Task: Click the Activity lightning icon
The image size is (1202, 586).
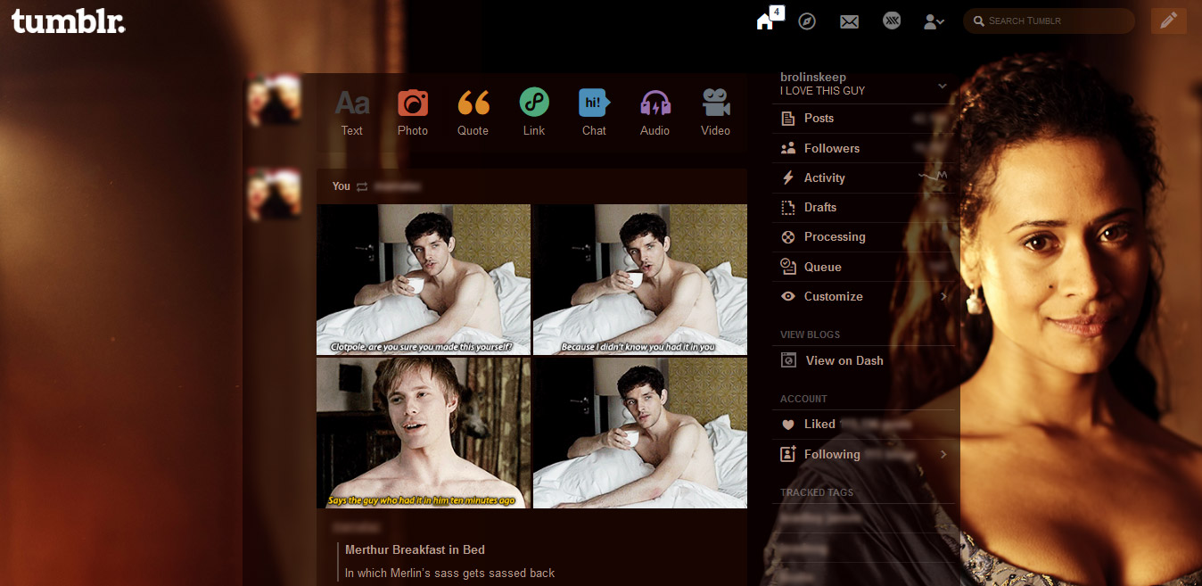Action: tap(788, 177)
